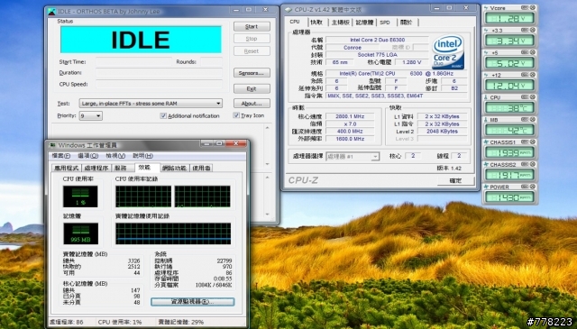This screenshot has height=329, width=577.
Task: Open settings icon on the Vcore gauge
Action: (x=525, y=7)
